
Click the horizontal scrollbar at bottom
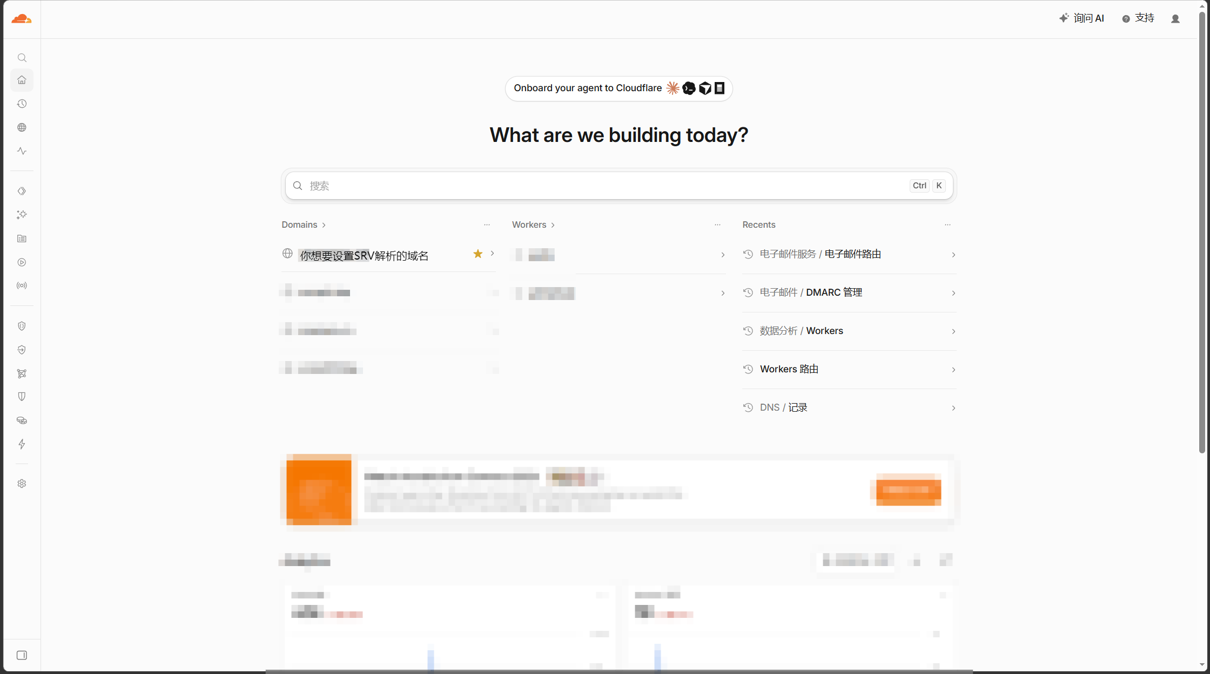point(619,671)
